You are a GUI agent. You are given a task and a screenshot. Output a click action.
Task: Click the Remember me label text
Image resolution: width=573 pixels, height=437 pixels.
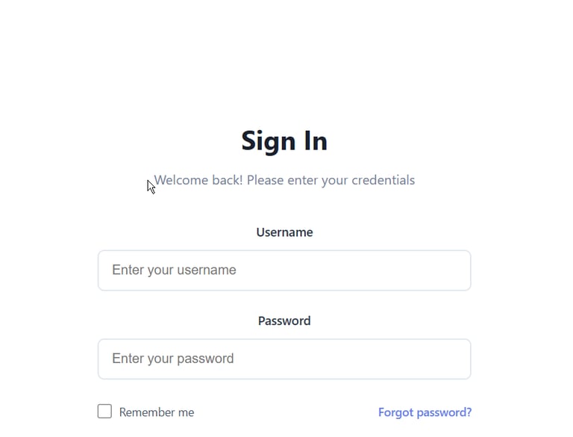click(157, 412)
